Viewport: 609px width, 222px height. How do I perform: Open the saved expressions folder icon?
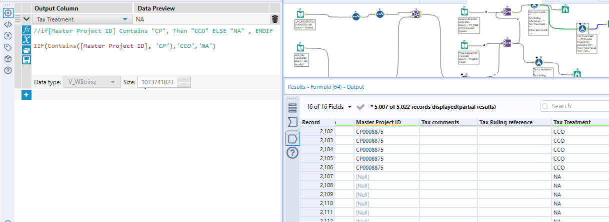click(27, 50)
